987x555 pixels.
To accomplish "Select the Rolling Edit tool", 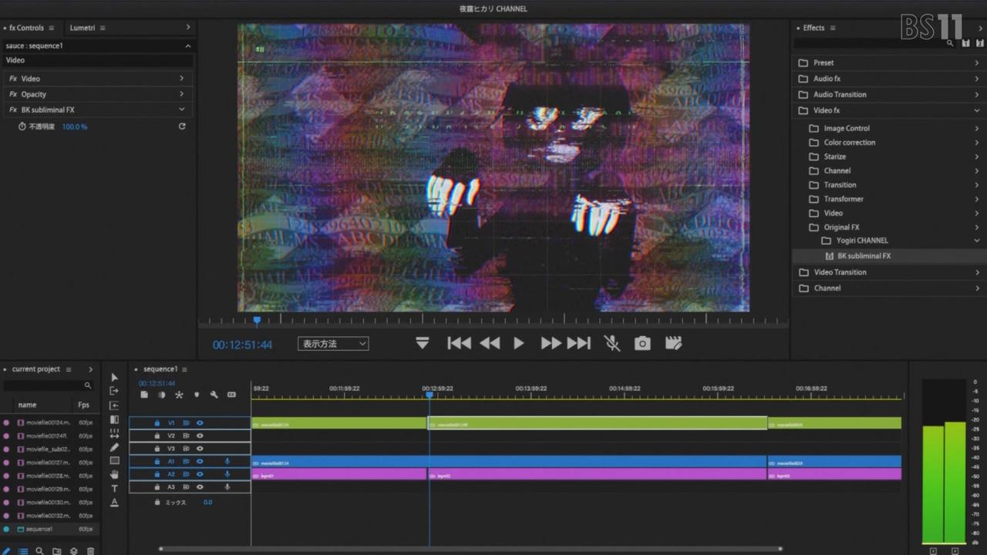I will [x=115, y=419].
